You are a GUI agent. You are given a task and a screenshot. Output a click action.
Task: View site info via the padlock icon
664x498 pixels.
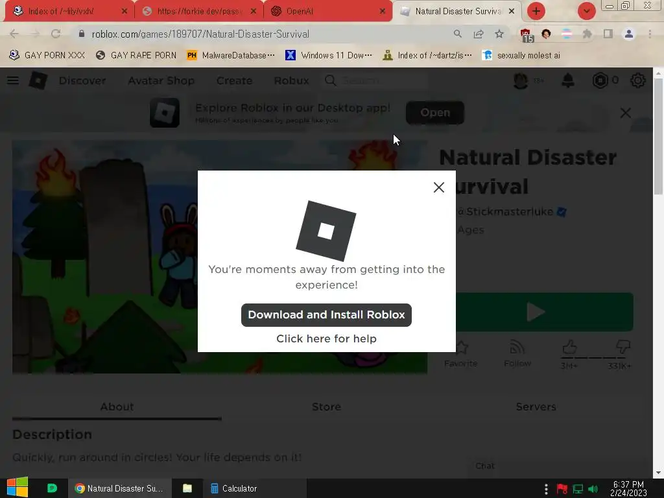point(82,34)
